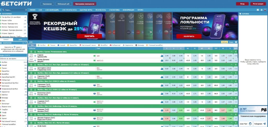The width and height of the screenshot is (268, 127).
Task: Collapse Грузия Региональная лига league section
Action: (232, 52)
